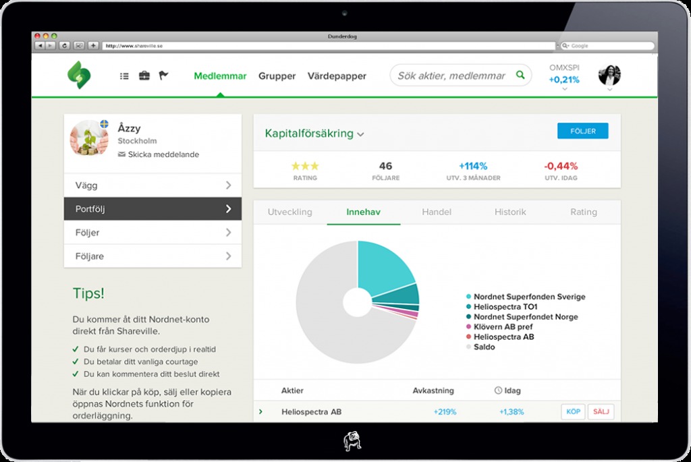Switch to the Utveckling tab
691x462 pixels.
coord(290,212)
